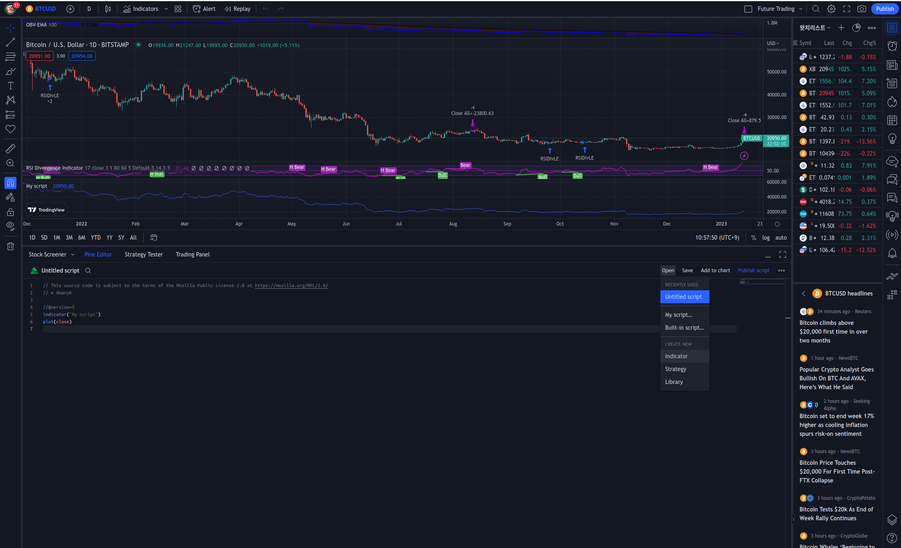The image size is (901, 548).
Task: Open the chart Layout grid icon
Action: (178, 9)
